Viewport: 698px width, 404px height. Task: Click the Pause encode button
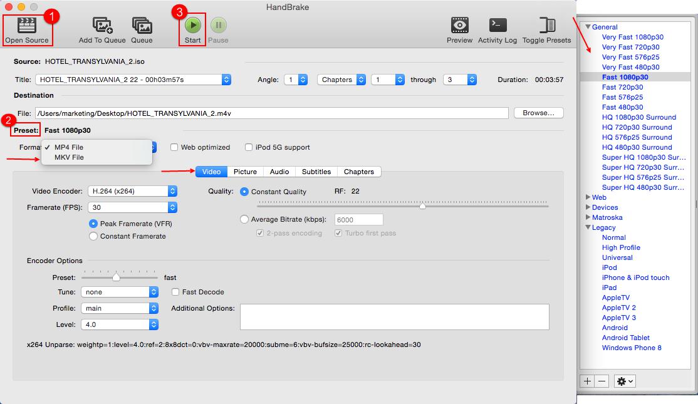(x=219, y=25)
